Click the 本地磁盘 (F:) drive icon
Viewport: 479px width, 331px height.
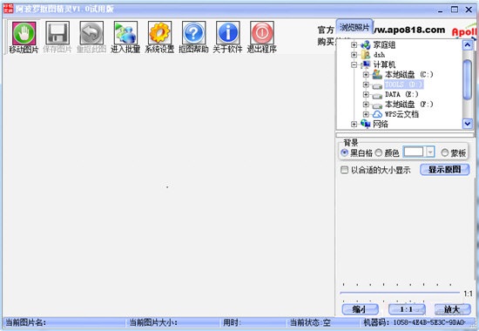[x=377, y=105]
